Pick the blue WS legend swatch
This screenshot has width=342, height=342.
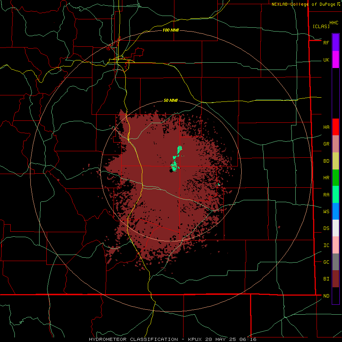coord(336,211)
